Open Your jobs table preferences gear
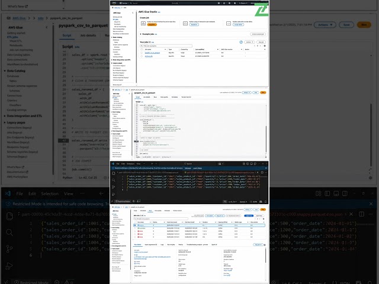The height and width of the screenshot is (284, 379). [x=265, y=46]
